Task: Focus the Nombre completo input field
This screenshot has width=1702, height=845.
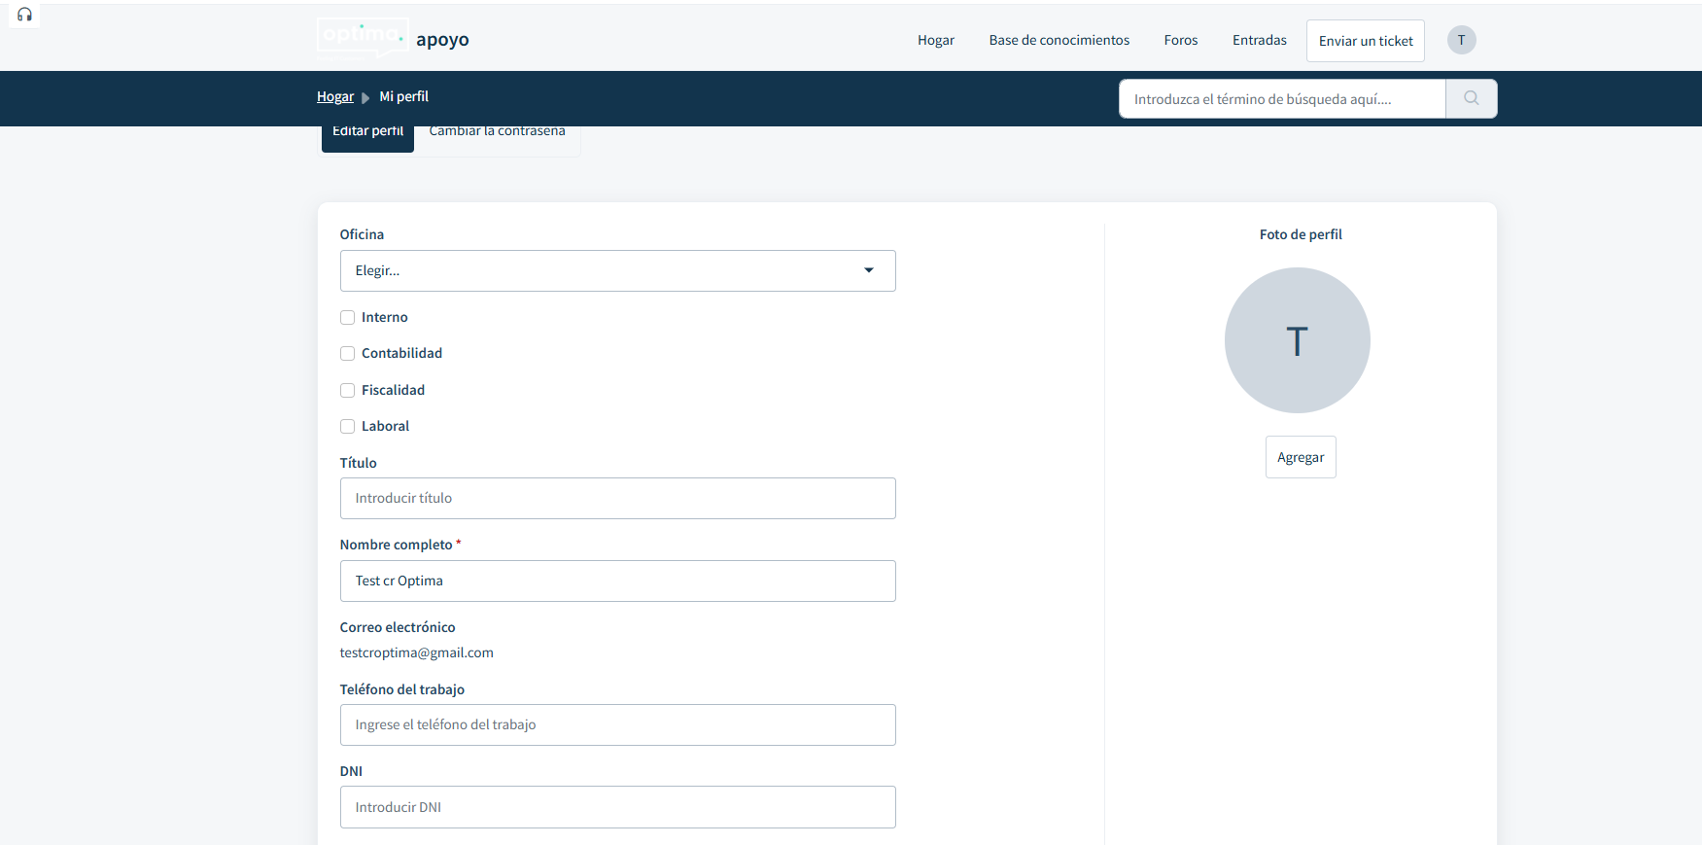Action: point(617,581)
